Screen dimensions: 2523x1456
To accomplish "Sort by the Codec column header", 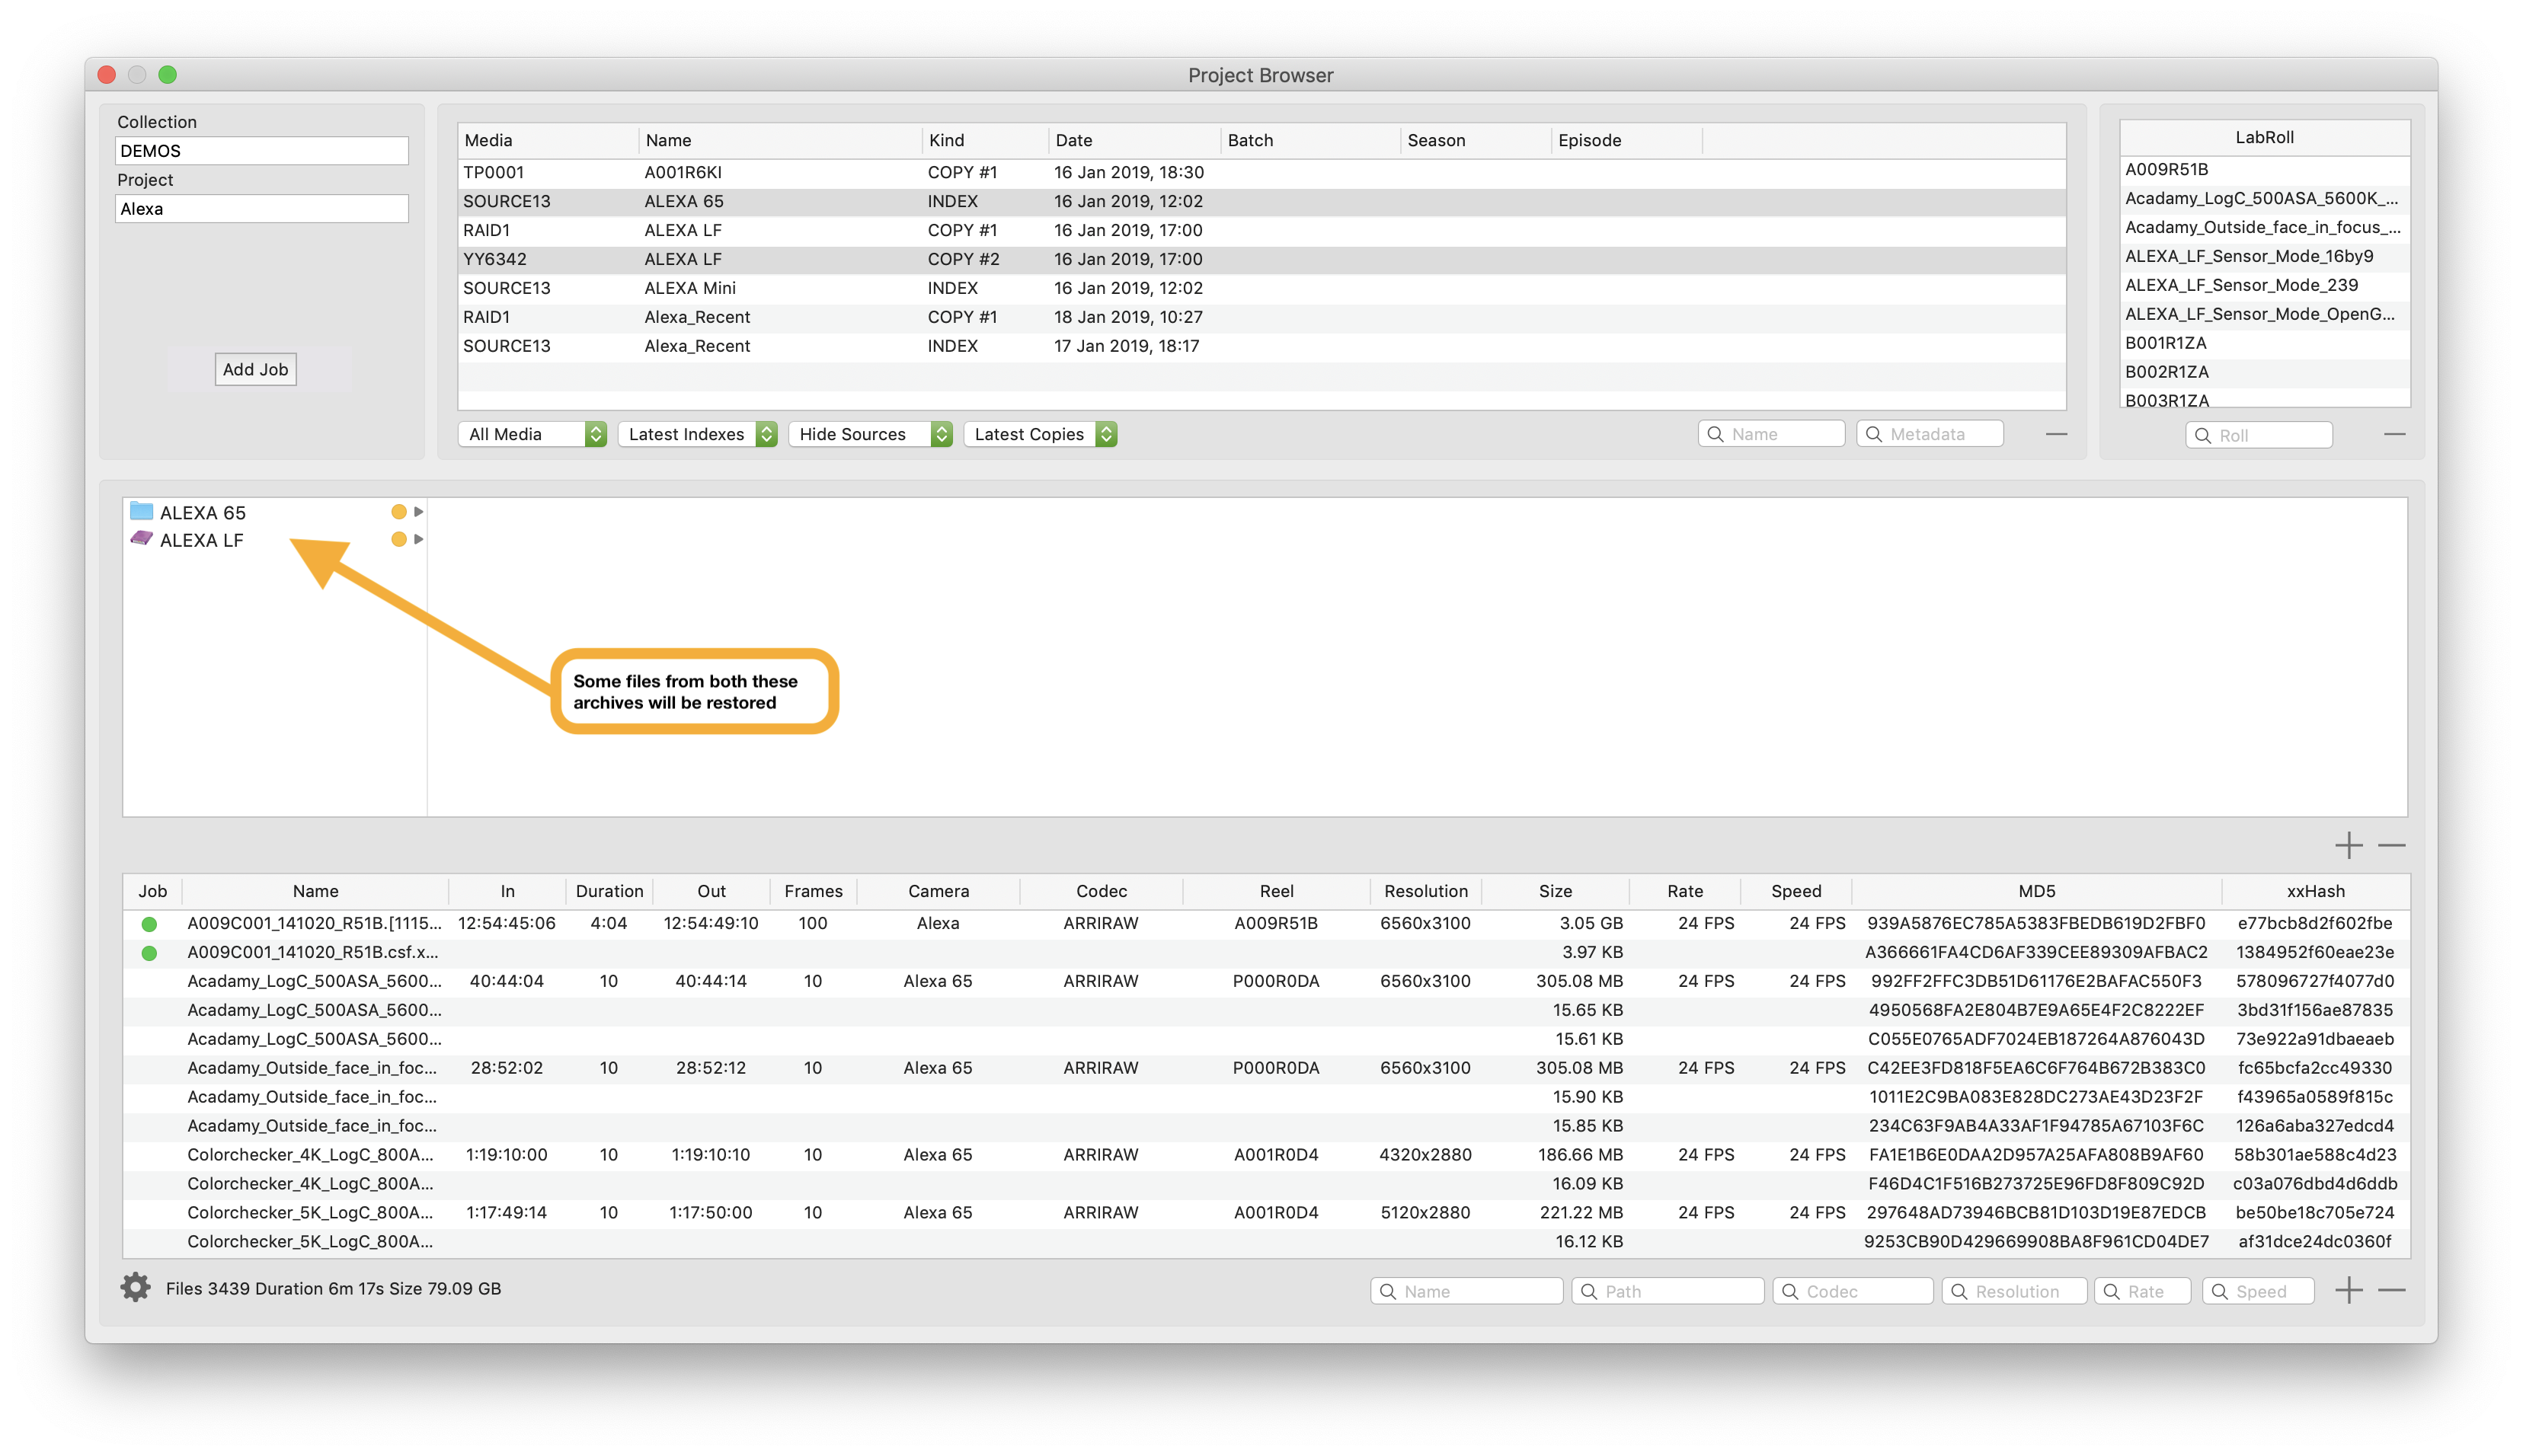I will pyautogui.click(x=1101, y=891).
